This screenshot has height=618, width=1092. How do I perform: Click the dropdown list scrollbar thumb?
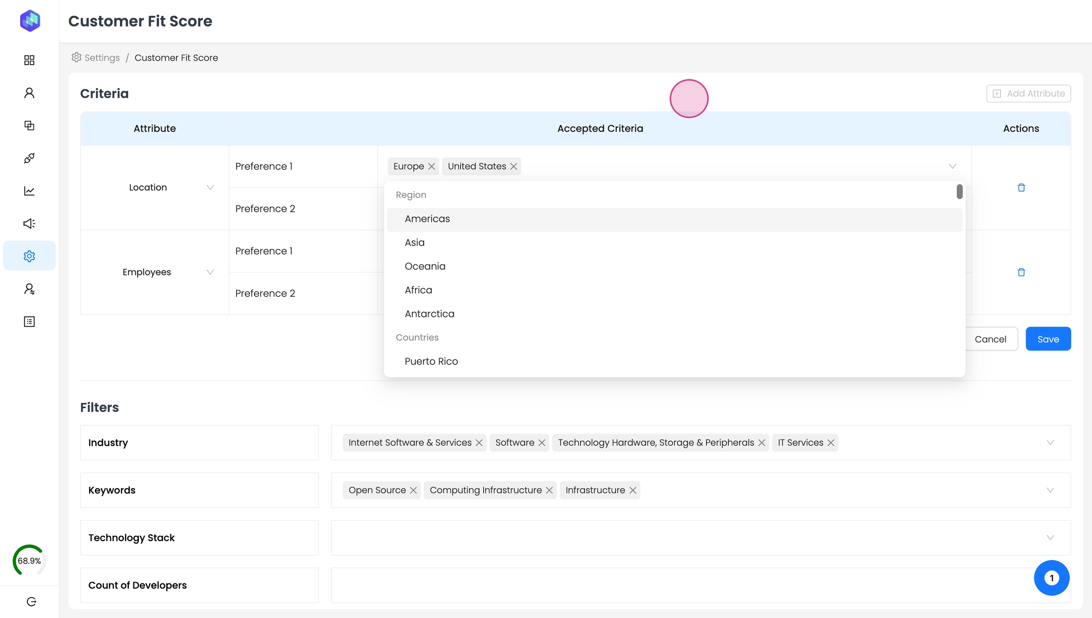pyautogui.click(x=959, y=191)
